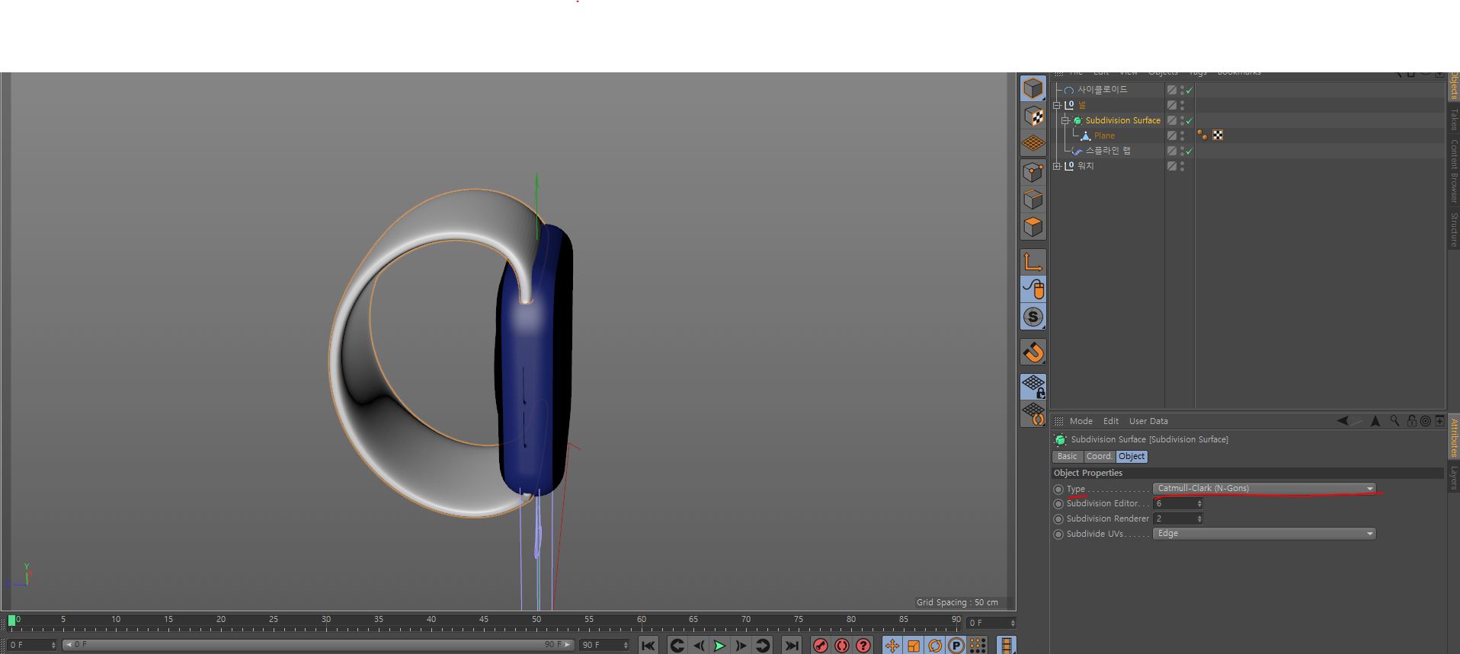
Task: Toggle the green check for 사이클로이드
Action: point(1189,90)
